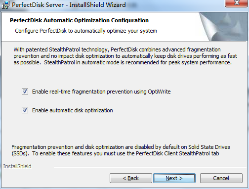This screenshot has height=189, width=249.
Task: Click the installer icon in the title bar
Action: (x=5, y=5)
